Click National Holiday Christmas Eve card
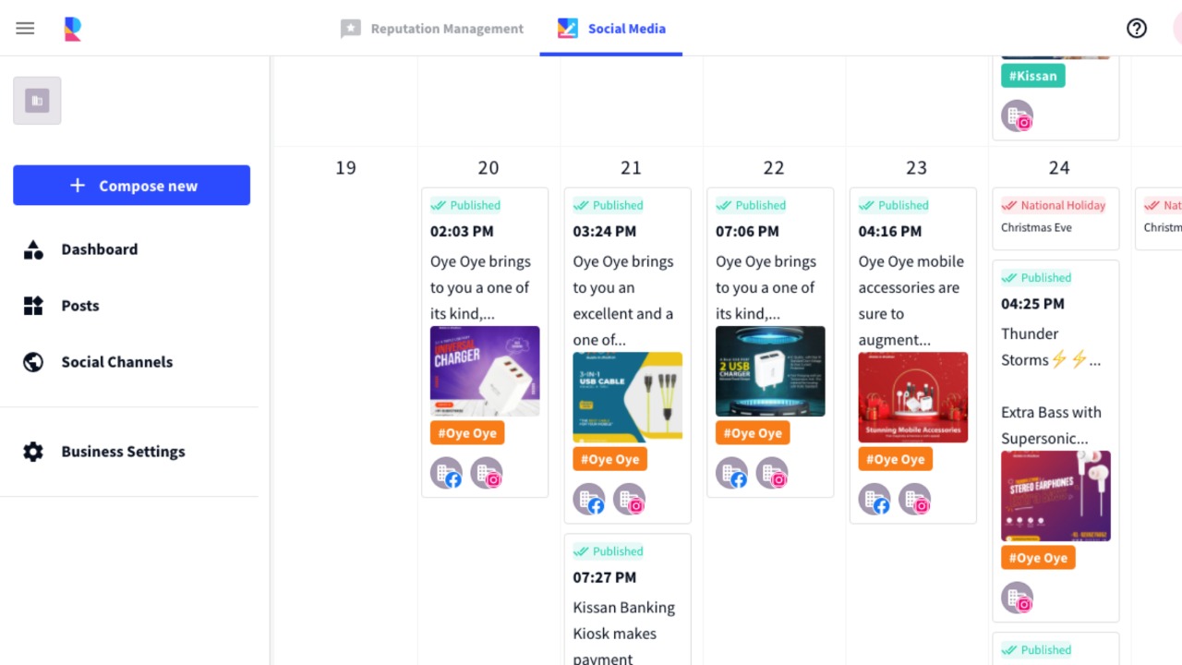The image size is (1182, 665). (x=1055, y=219)
